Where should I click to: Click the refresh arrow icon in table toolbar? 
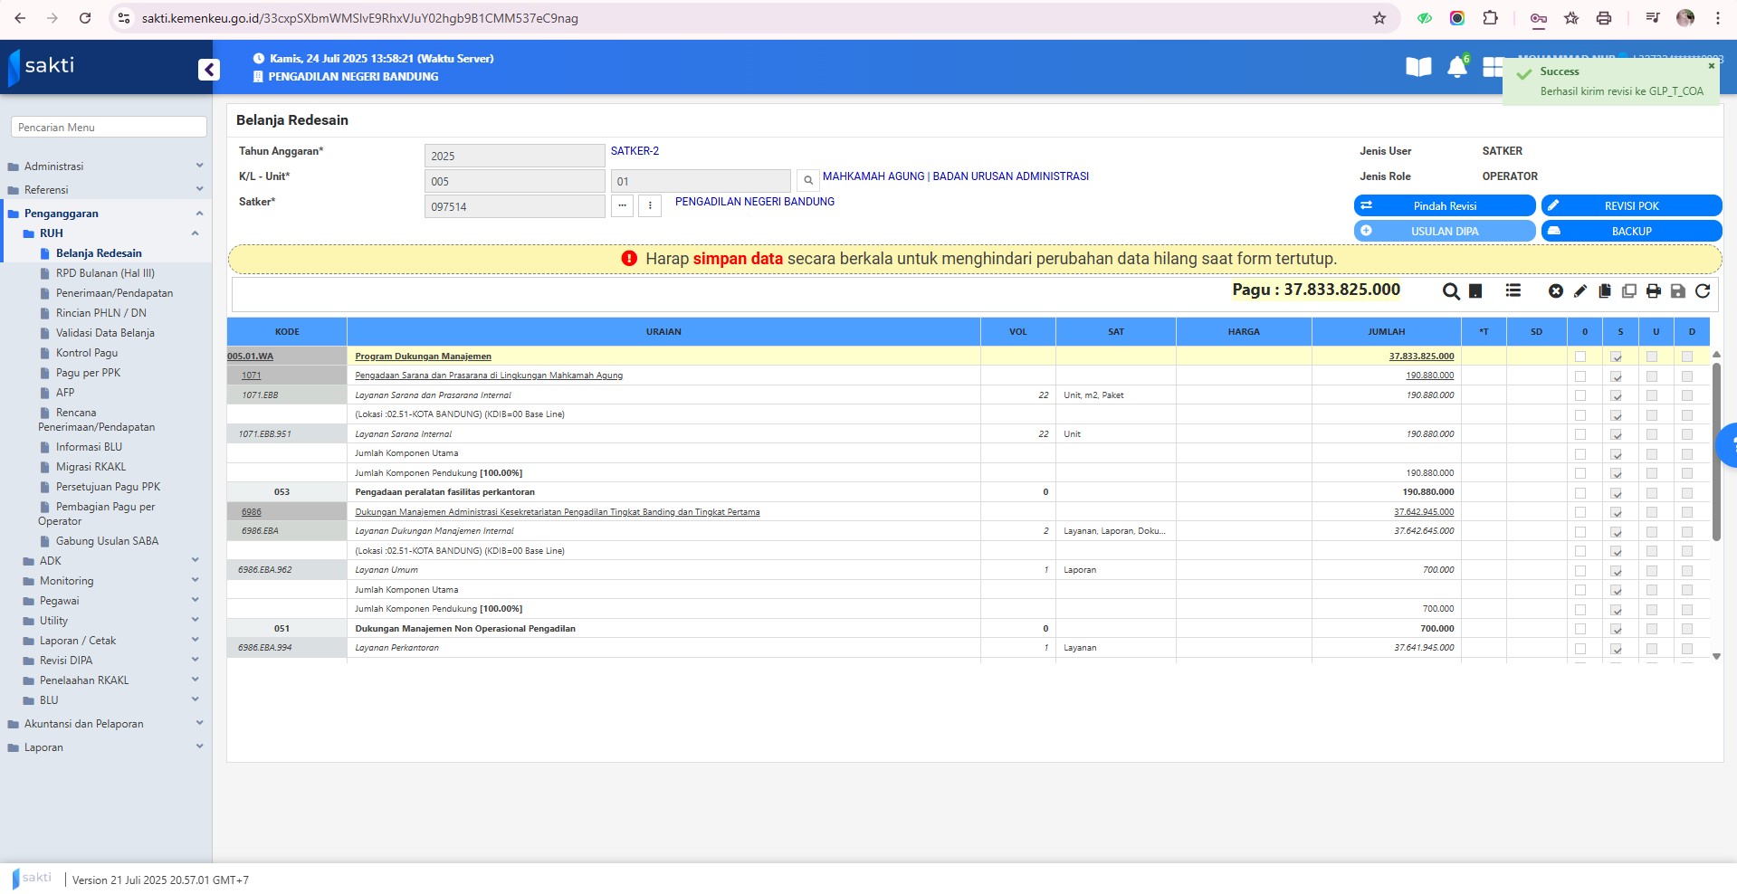tap(1703, 291)
